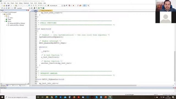Collapse the src folder group
Viewport: 176px width, 99px height.
tap(5, 16)
